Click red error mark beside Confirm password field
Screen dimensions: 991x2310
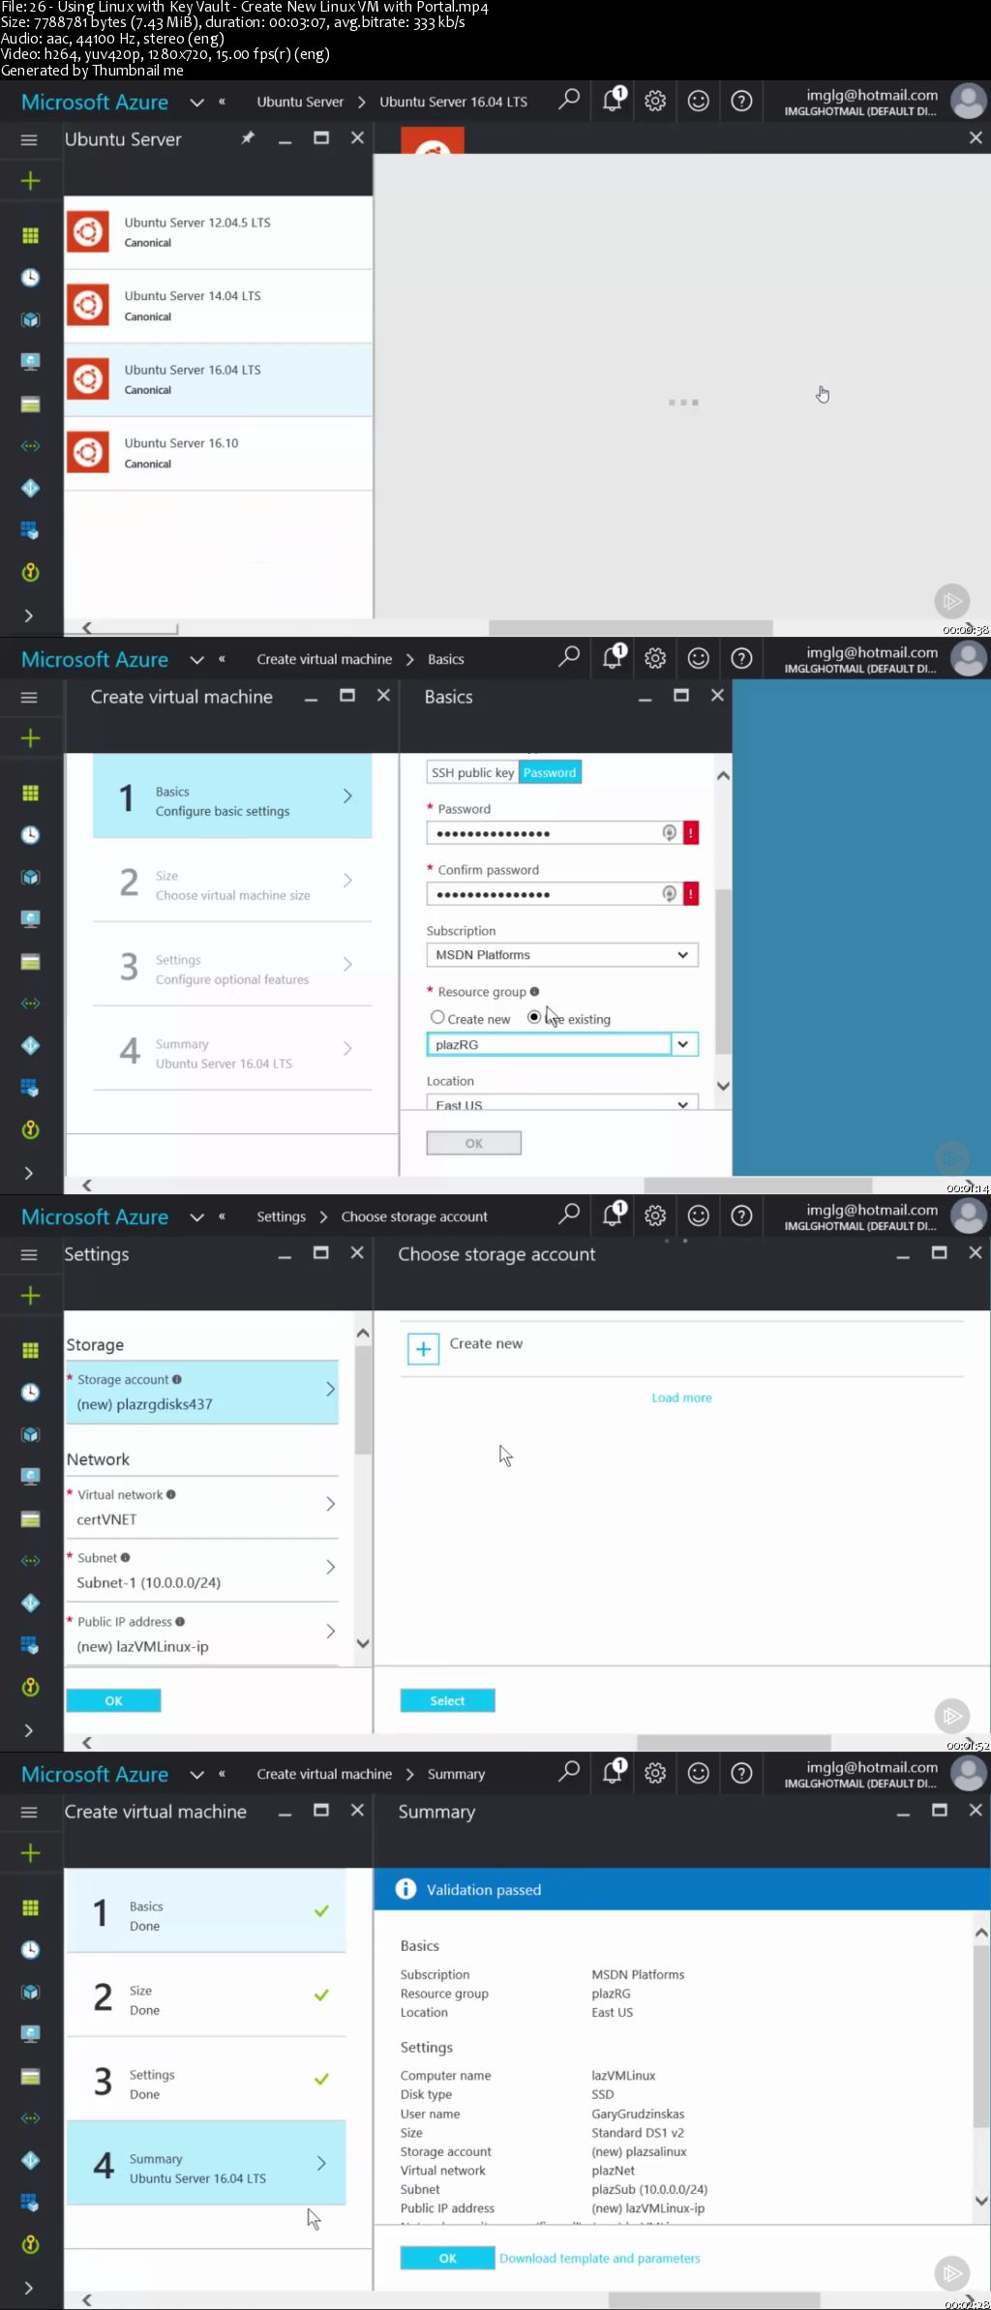[691, 893]
